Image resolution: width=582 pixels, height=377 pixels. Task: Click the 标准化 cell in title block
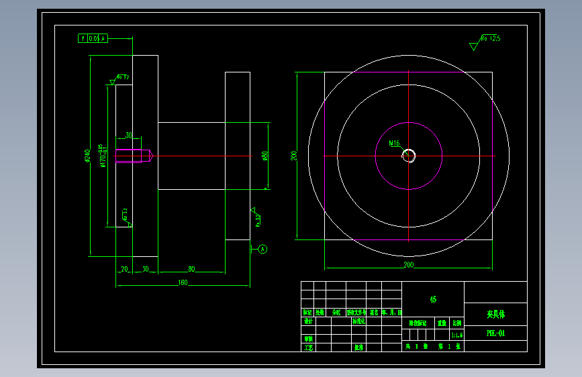pyautogui.click(x=359, y=321)
